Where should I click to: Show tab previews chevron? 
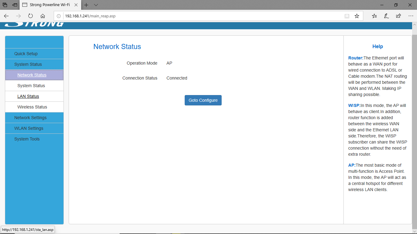point(96,5)
